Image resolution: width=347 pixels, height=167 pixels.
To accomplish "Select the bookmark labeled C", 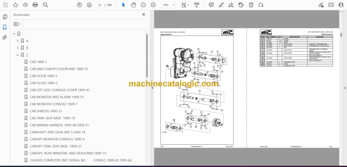I will coord(27,55).
